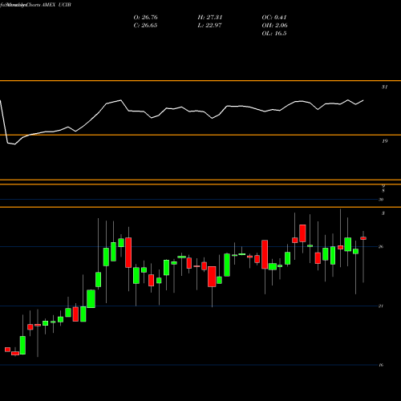Click the indicator axis label '31'
The width and height of the screenshot is (401, 401).
coord(384,87)
